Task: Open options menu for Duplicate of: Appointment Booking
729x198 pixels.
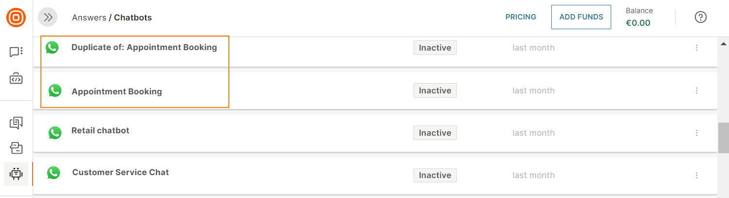Action: 697,48
